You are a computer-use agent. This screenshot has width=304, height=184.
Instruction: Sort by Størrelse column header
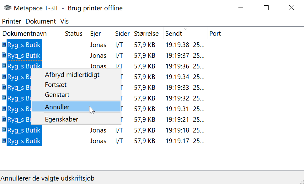click(146, 34)
